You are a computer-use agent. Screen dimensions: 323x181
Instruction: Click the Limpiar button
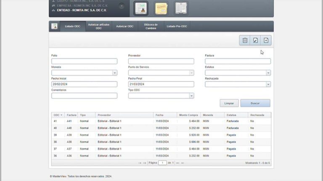click(x=229, y=103)
